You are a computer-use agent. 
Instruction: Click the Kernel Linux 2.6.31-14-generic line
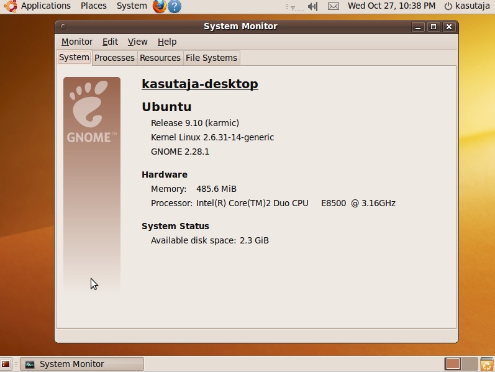pos(212,137)
